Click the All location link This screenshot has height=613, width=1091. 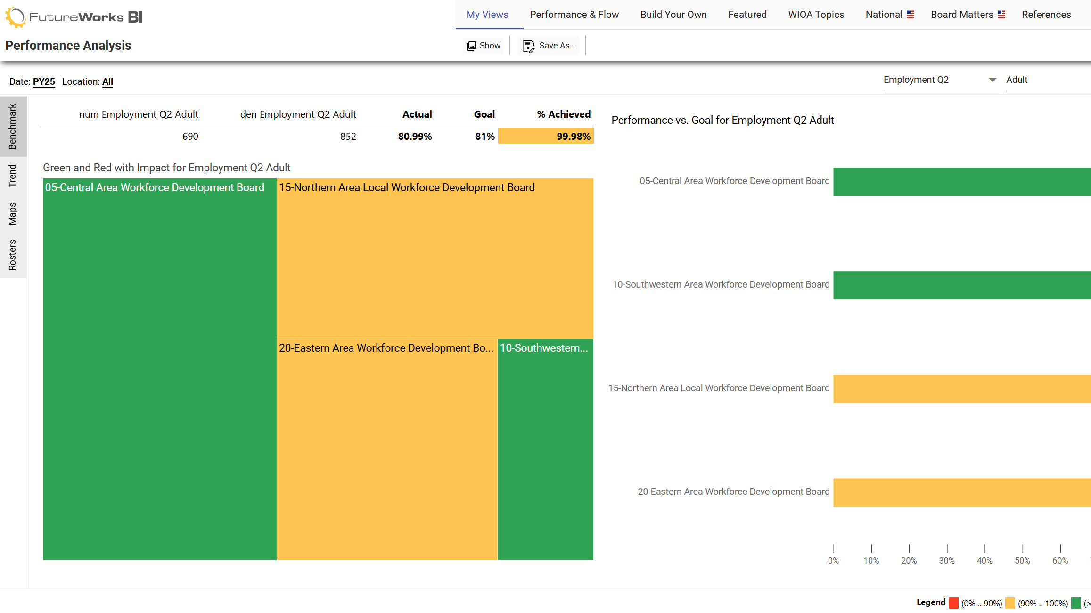click(107, 81)
